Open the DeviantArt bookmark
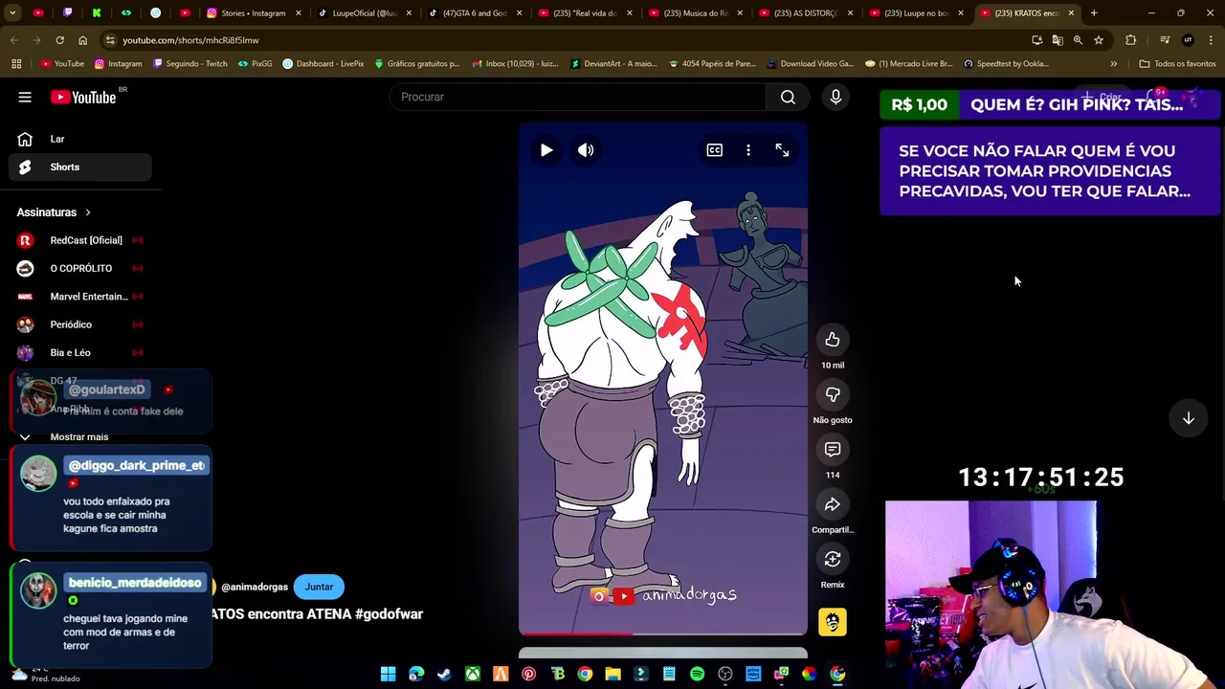The width and height of the screenshot is (1225, 689). click(x=613, y=64)
